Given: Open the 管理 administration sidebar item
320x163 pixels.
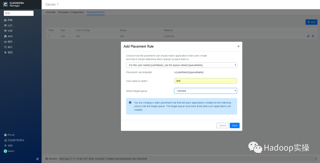Looking at the screenshot, I should [x=8, y=52].
